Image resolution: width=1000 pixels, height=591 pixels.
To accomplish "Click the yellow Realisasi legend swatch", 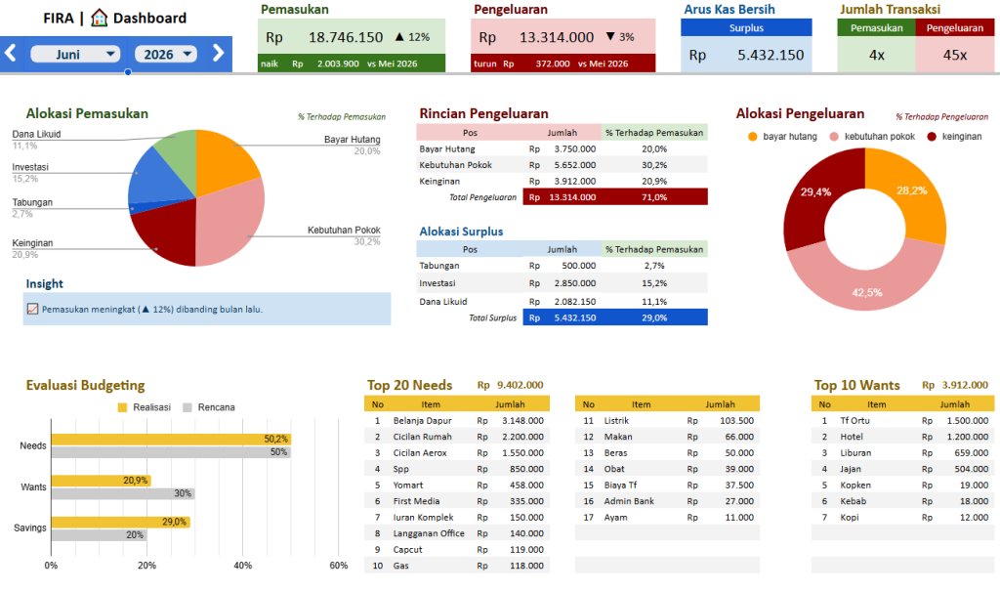I will (x=122, y=407).
